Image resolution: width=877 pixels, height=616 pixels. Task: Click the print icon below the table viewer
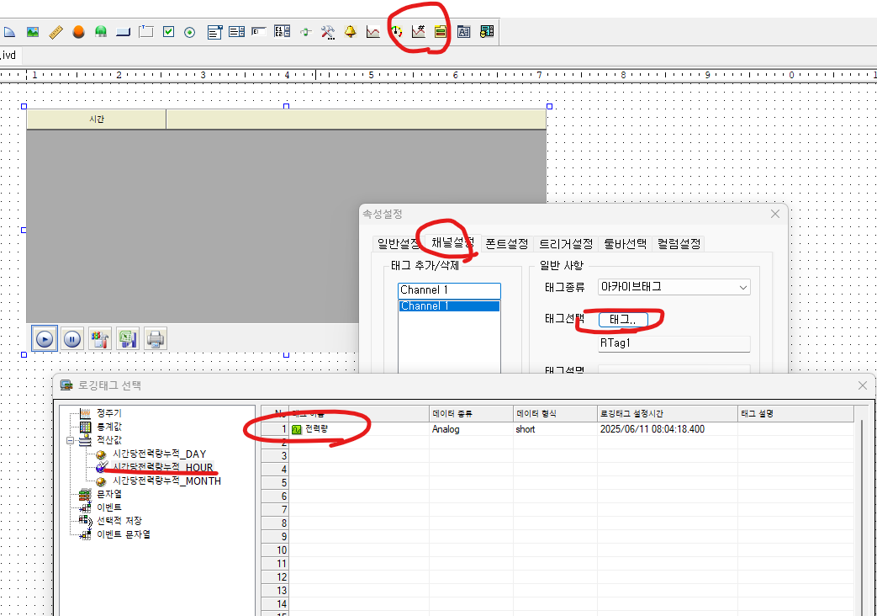156,338
